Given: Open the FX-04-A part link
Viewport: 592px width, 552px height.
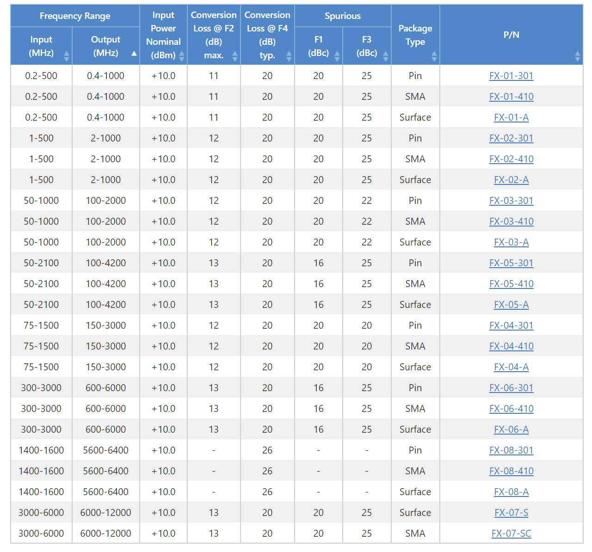Looking at the screenshot, I should click(511, 367).
